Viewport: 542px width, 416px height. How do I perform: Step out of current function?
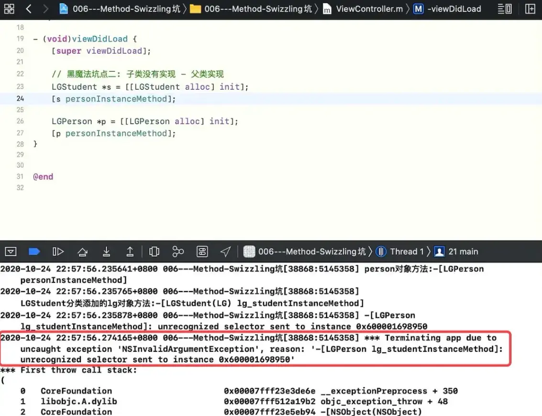[130, 251]
